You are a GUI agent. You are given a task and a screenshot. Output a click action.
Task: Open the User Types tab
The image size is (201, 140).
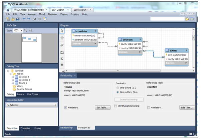[32, 94]
